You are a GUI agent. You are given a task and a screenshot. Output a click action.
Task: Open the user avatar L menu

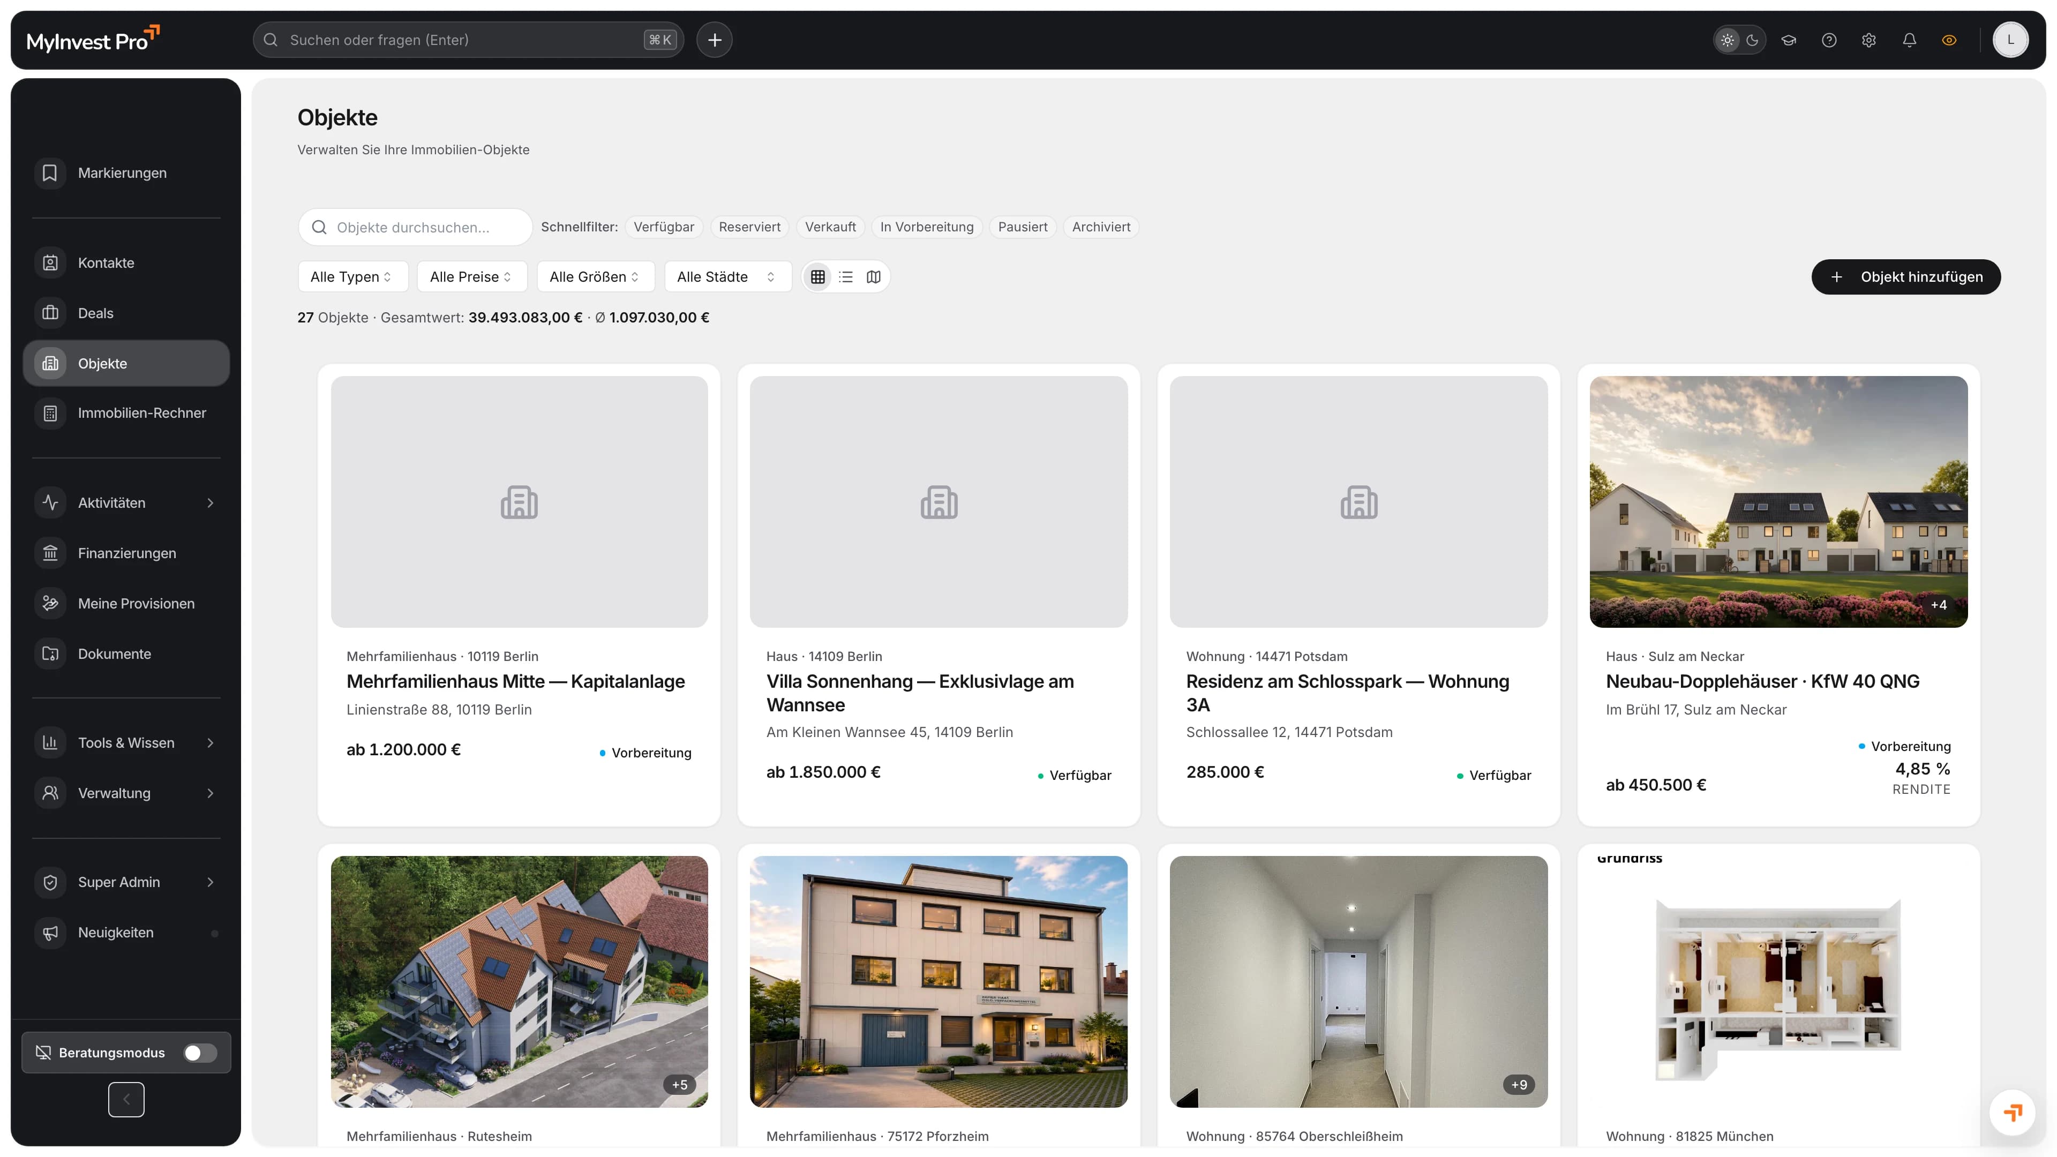(x=2010, y=40)
